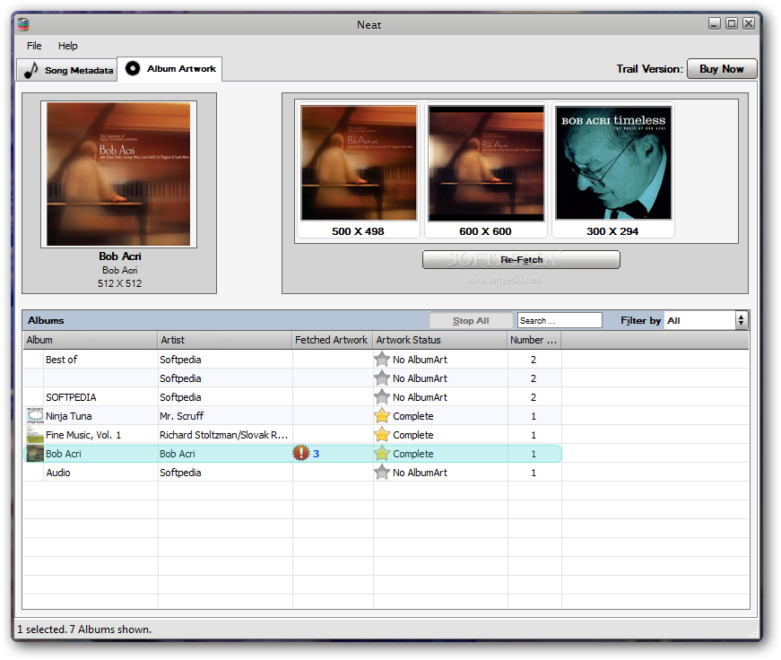The width and height of the screenshot is (781, 660).
Task: Click the gray star in the Audio row
Action: [382, 473]
